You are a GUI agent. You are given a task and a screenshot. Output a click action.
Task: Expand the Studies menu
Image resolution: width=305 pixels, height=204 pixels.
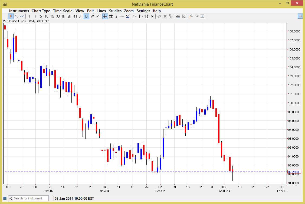point(115,11)
